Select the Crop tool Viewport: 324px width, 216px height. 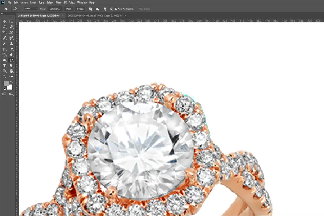tap(4, 32)
